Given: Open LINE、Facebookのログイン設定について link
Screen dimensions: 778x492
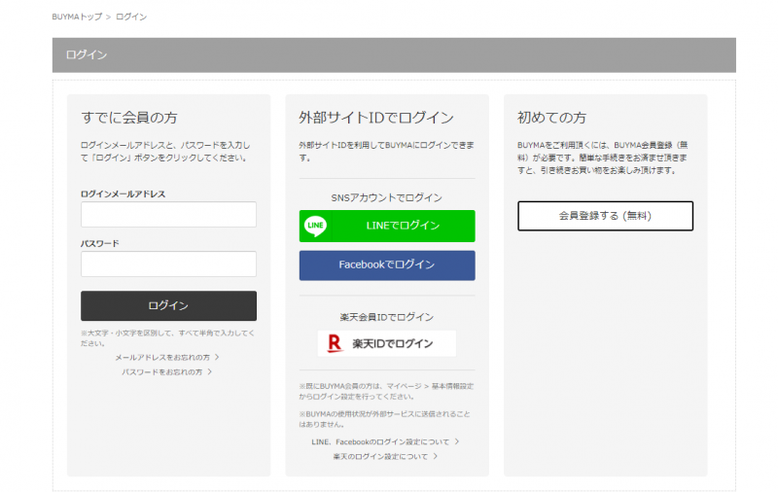Looking at the screenshot, I should point(379,441).
